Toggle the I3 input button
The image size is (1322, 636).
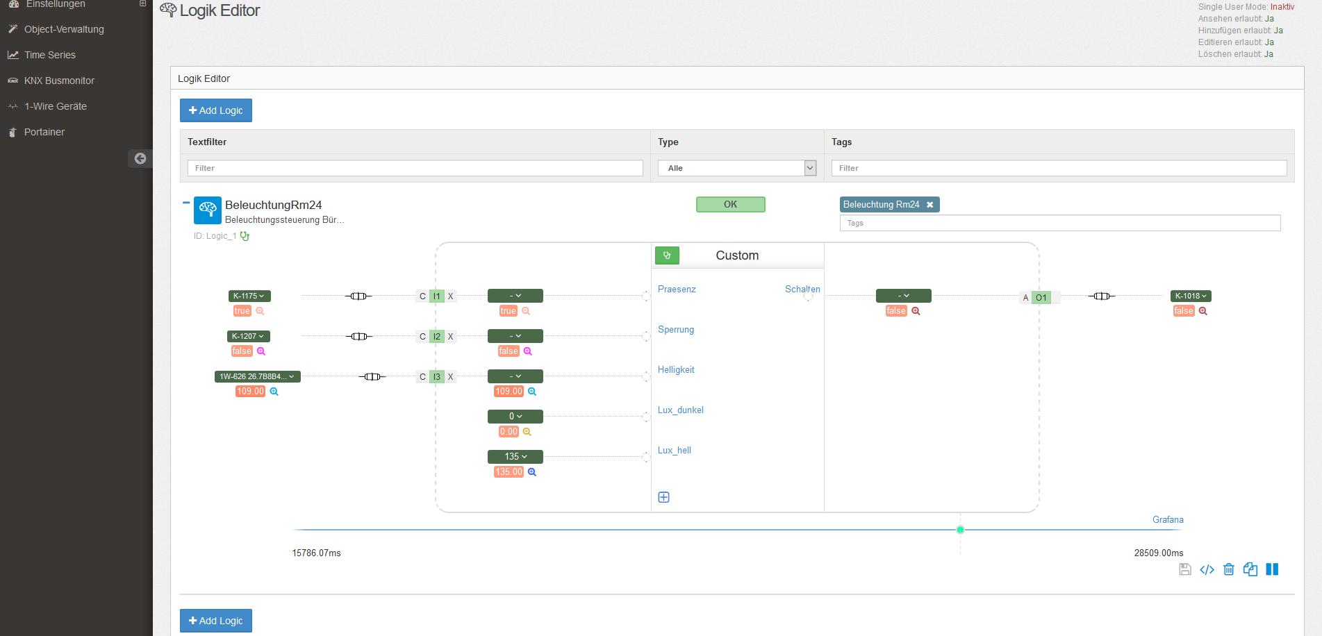(x=436, y=377)
